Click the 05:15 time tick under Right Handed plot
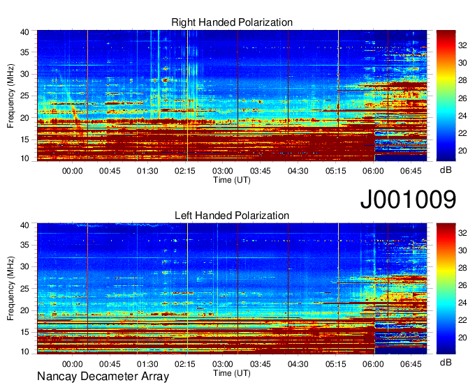Image resolution: width=475 pixels, height=385 pixels. click(336, 171)
